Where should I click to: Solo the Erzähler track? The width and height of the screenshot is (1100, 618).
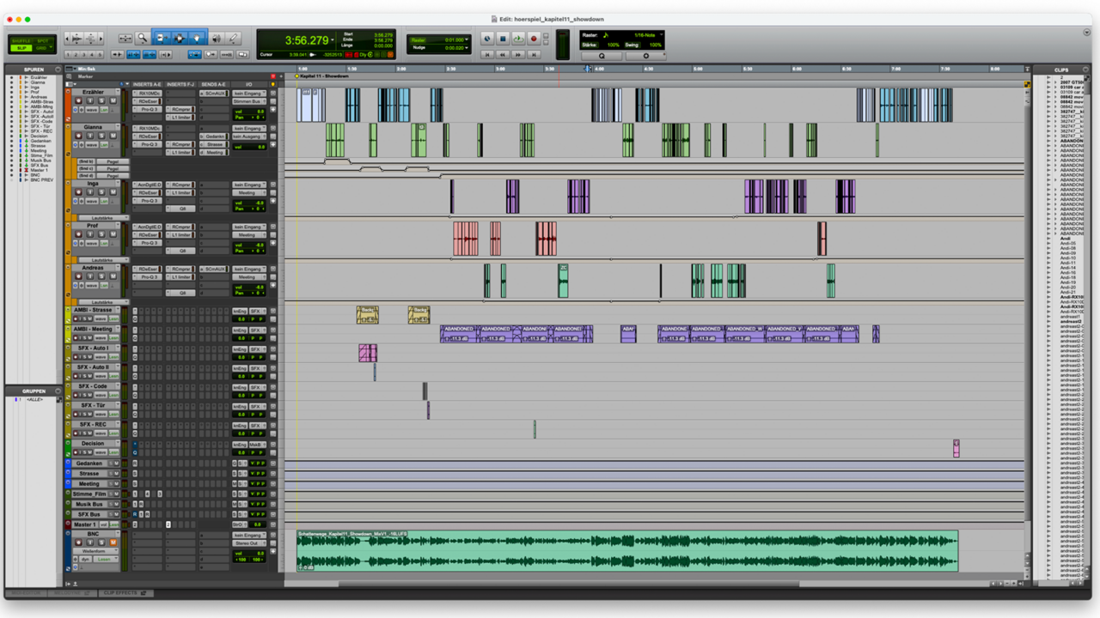point(101,100)
